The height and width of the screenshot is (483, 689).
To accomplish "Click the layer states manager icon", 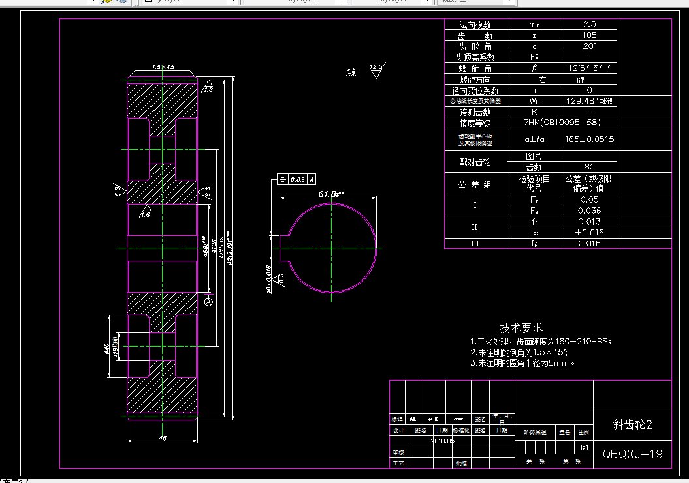I will [121, 1].
